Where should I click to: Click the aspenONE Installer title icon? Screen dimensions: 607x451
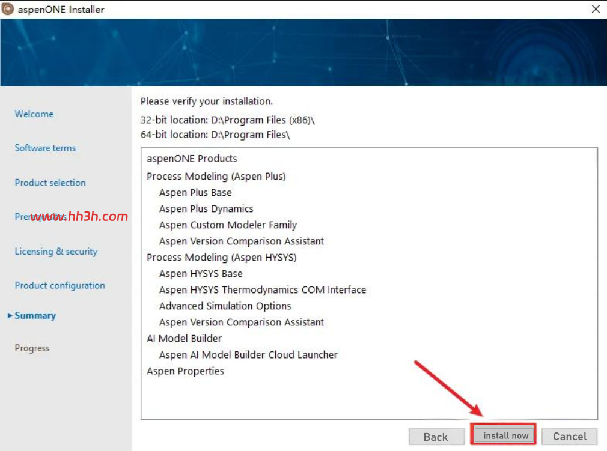(x=8, y=9)
